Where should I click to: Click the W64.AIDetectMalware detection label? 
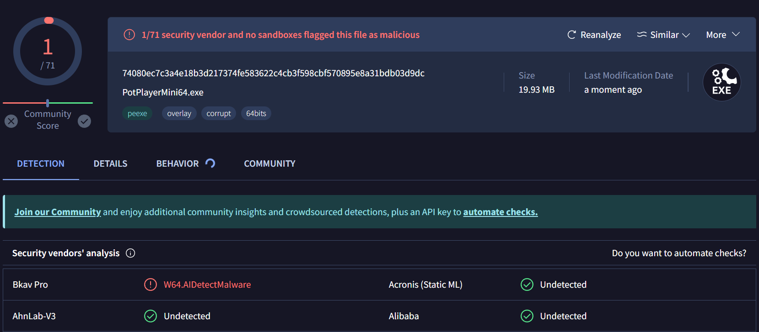(x=207, y=285)
